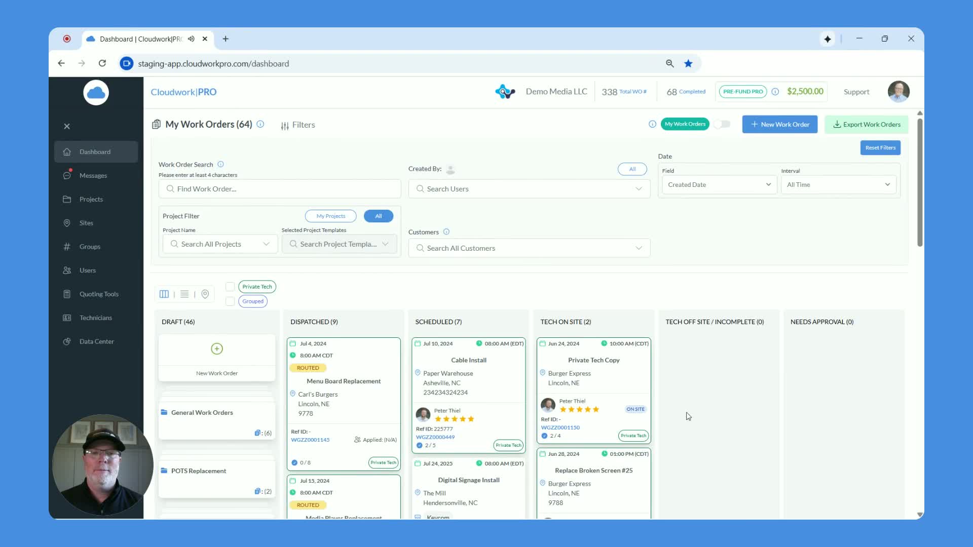Create a New Work Order via the blue button

point(780,125)
